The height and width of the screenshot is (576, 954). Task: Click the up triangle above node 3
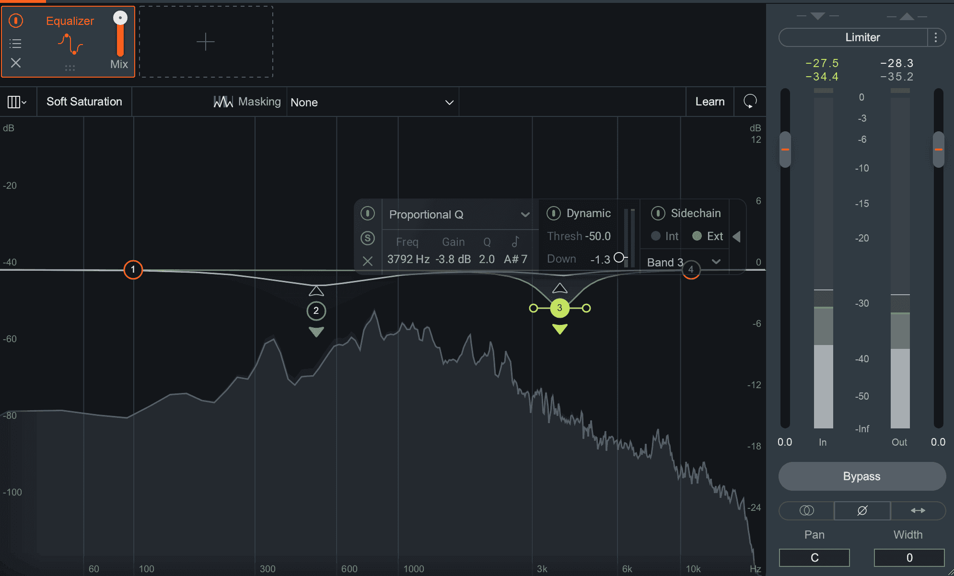(x=560, y=288)
